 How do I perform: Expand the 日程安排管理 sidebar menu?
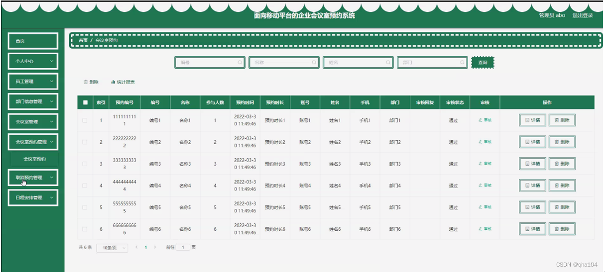(x=33, y=197)
